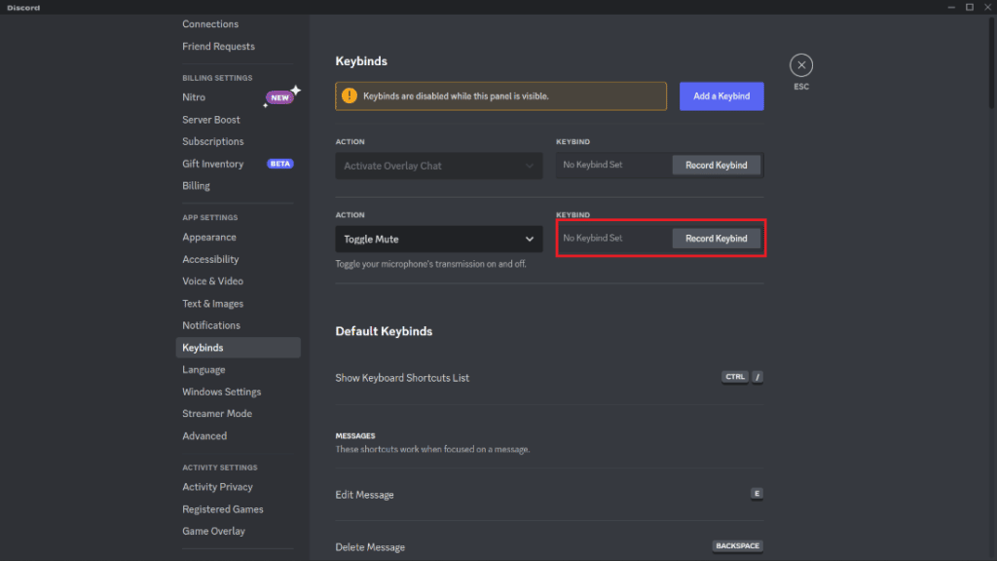
Task: Open the Registered Games settings
Action: (x=223, y=508)
